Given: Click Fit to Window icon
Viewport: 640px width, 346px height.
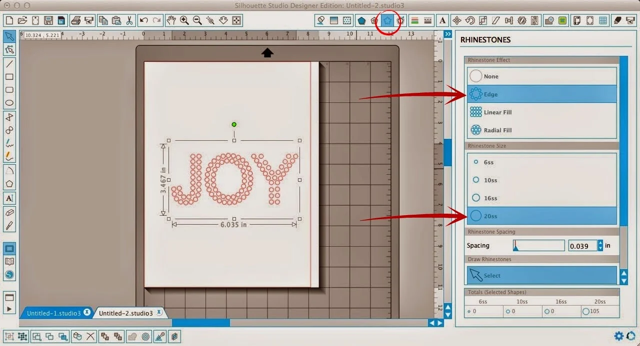Looking at the screenshot, I should [x=237, y=20].
